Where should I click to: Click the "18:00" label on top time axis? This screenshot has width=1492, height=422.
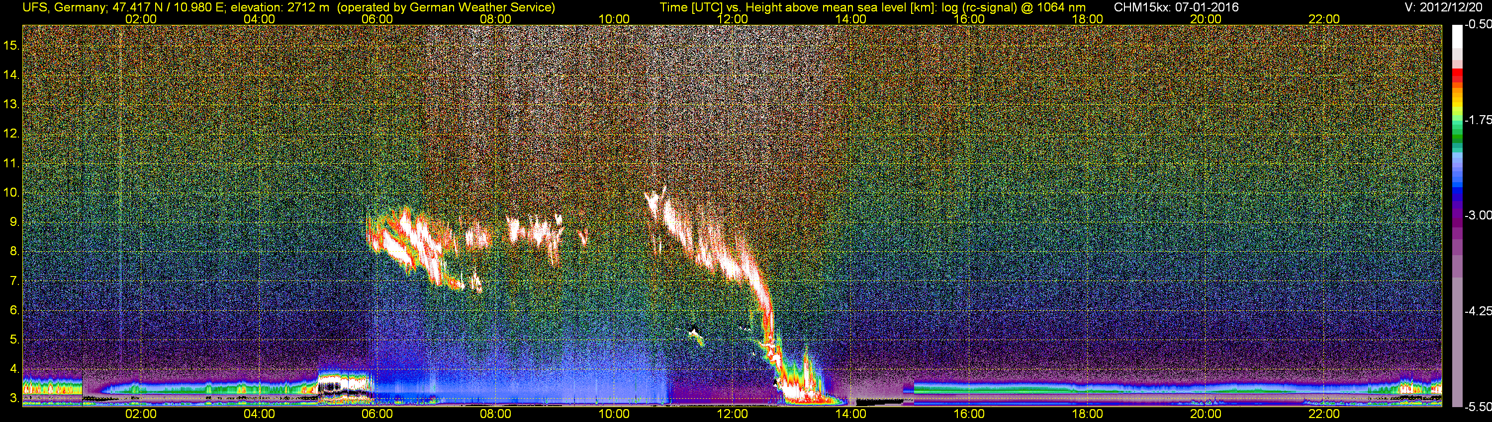tap(1088, 19)
